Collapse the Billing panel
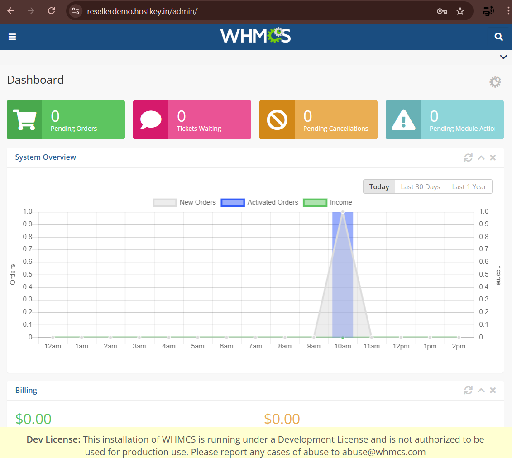This screenshot has width=512, height=458. [481, 390]
